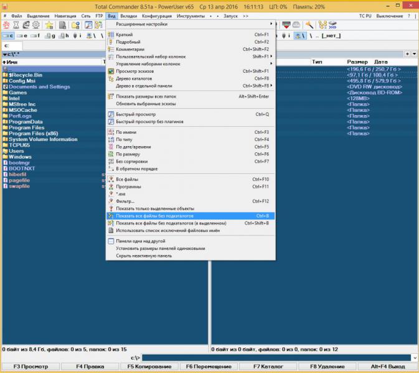The image size is (419, 373).
Task: Select Подробный view mode
Action: pyautogui.click(x=191, y=42)
